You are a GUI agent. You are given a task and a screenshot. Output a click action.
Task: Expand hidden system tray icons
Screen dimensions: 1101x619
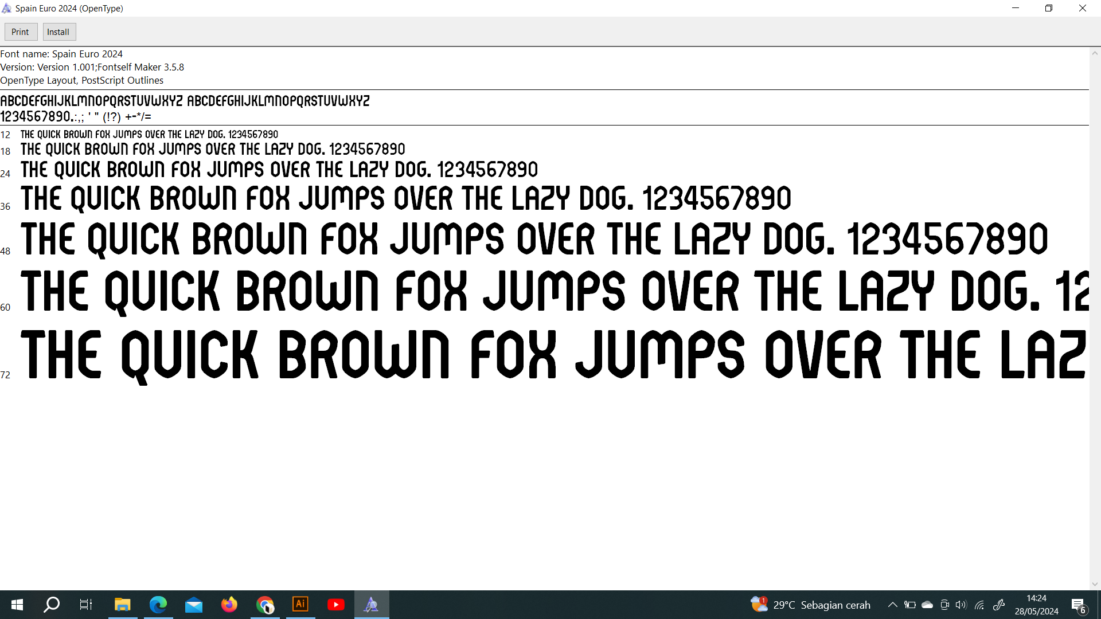tap(893, 605)
